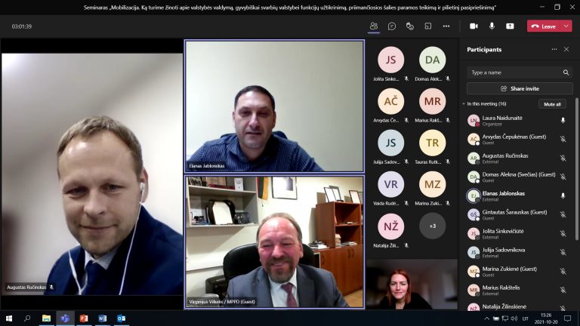Screen dimensions: 580x326
Task: Click the self-view video thumbnail
Action: (x=412, y=284)
